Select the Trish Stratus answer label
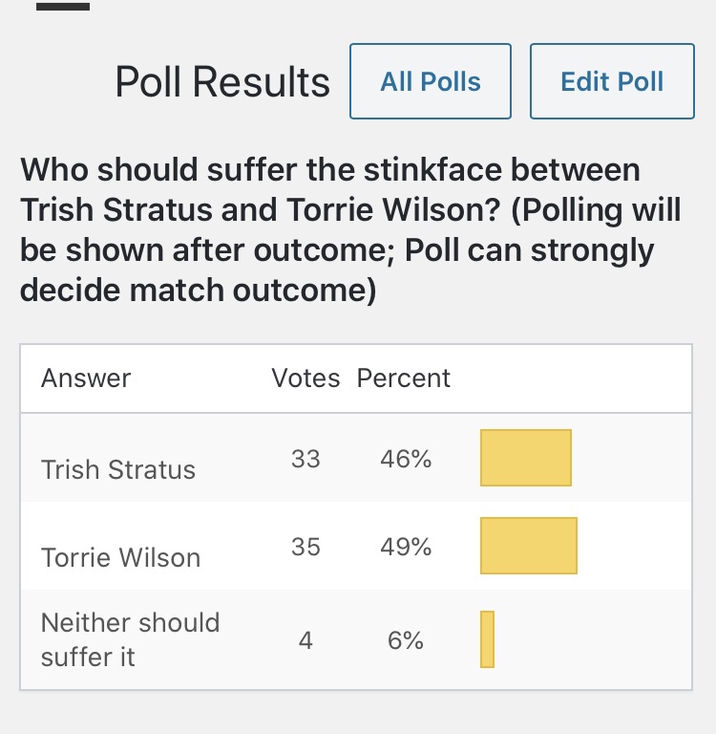 (x=118, y=469)
